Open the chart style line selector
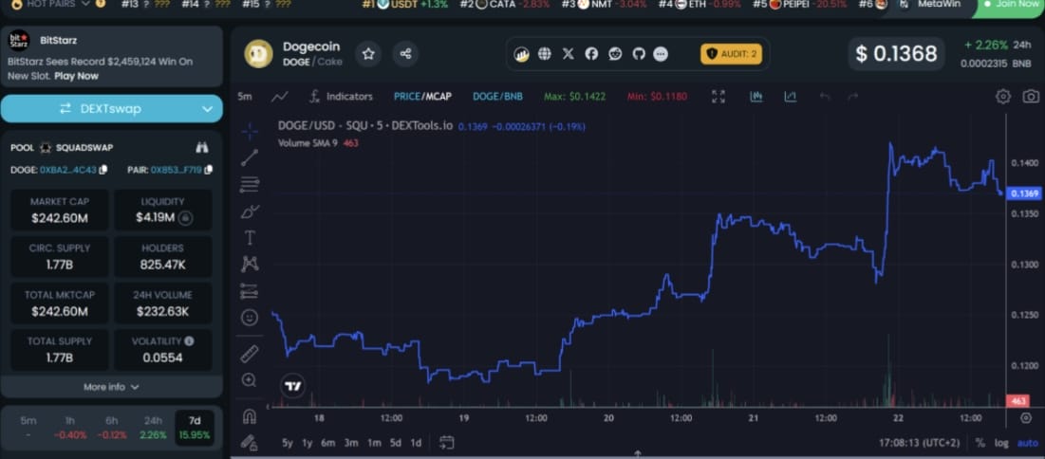The image size is (1045, 459). tap(280, 97)
